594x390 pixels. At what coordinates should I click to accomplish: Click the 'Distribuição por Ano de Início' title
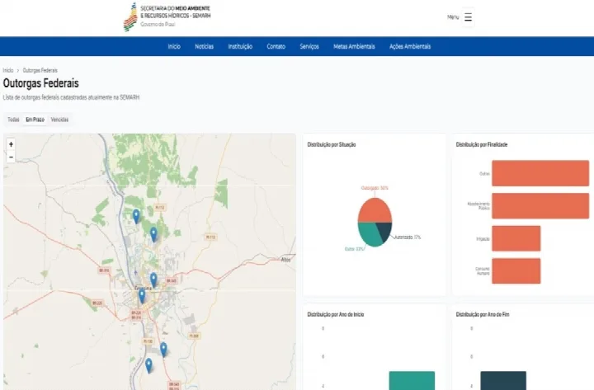click(336, 314)
